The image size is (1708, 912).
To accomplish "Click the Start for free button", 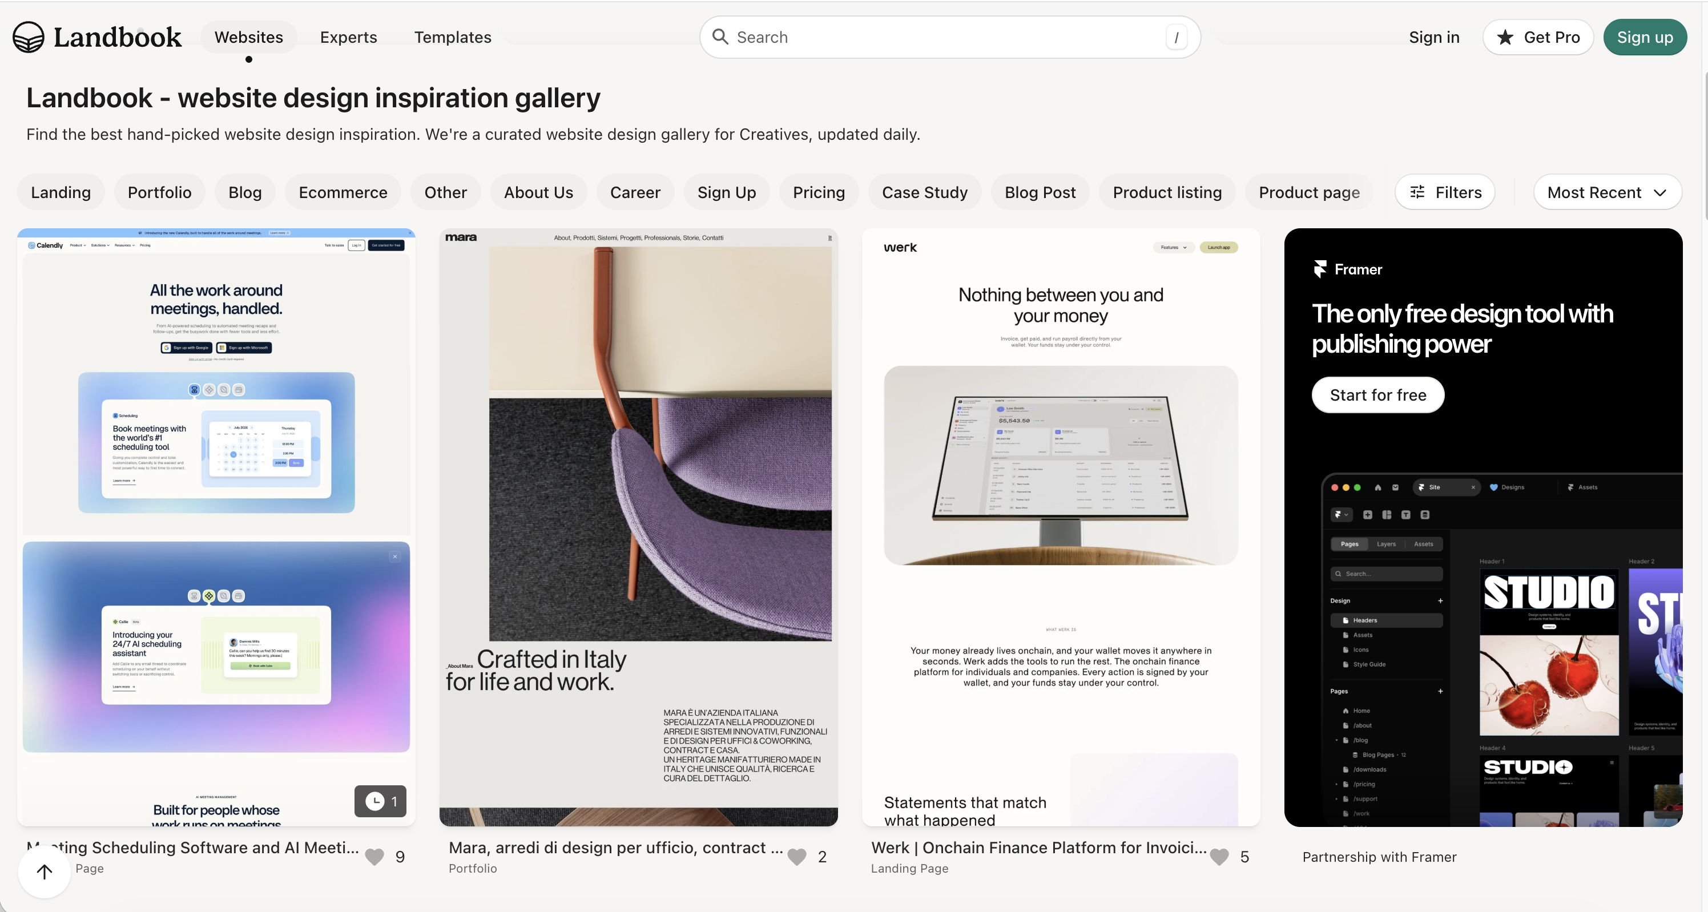I will [x=1378, y=395].
